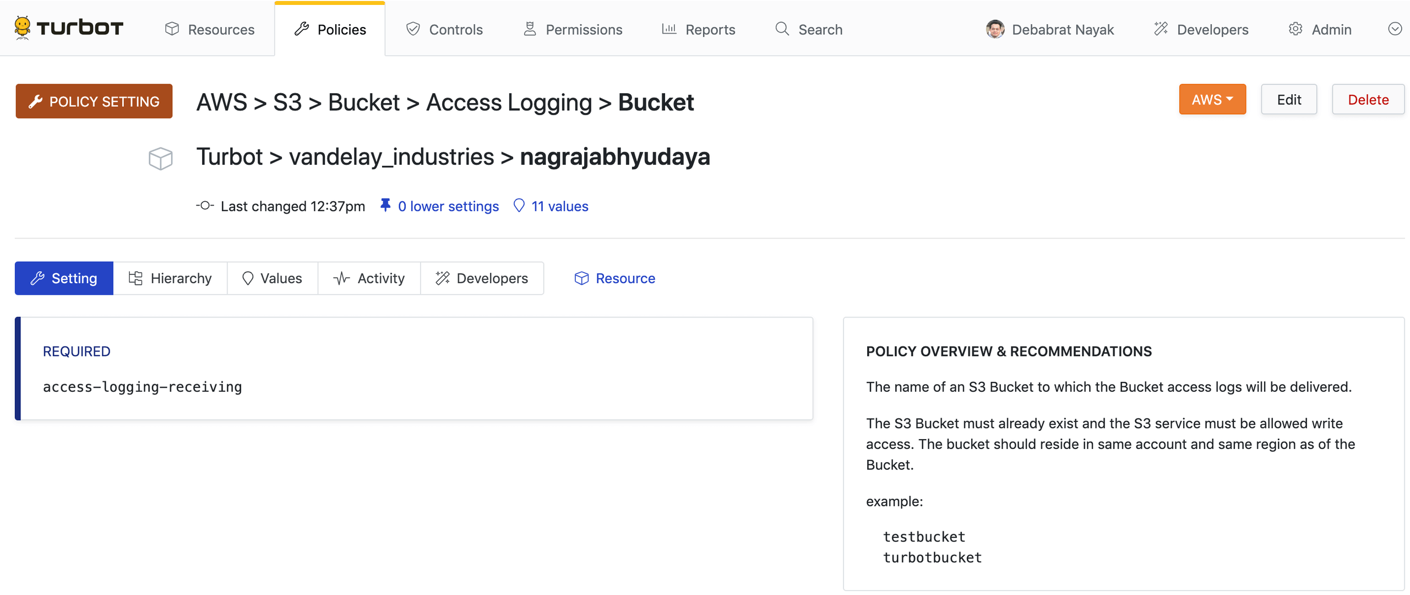Click the Edit button
This screenshot has width=1410, height=595.
1289,99
